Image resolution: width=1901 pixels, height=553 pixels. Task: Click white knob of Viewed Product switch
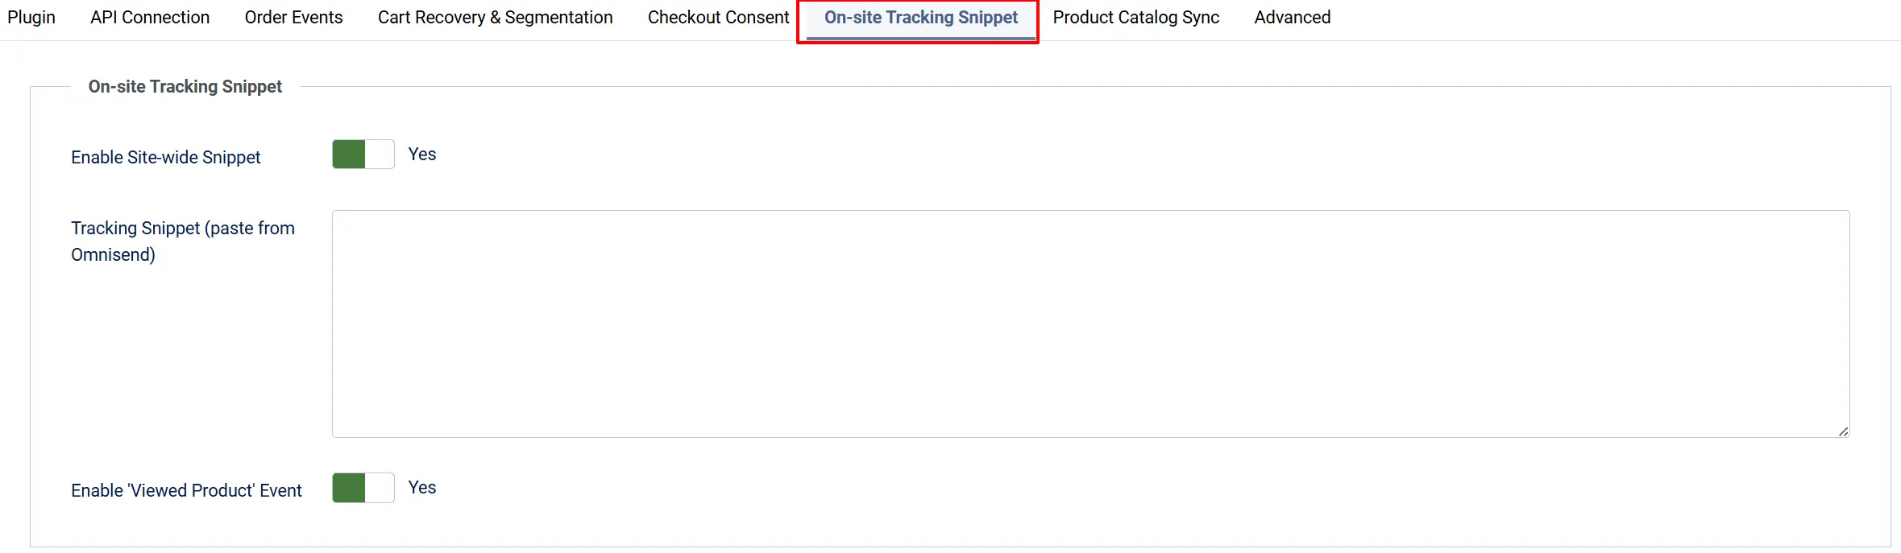tap(380, 488)
